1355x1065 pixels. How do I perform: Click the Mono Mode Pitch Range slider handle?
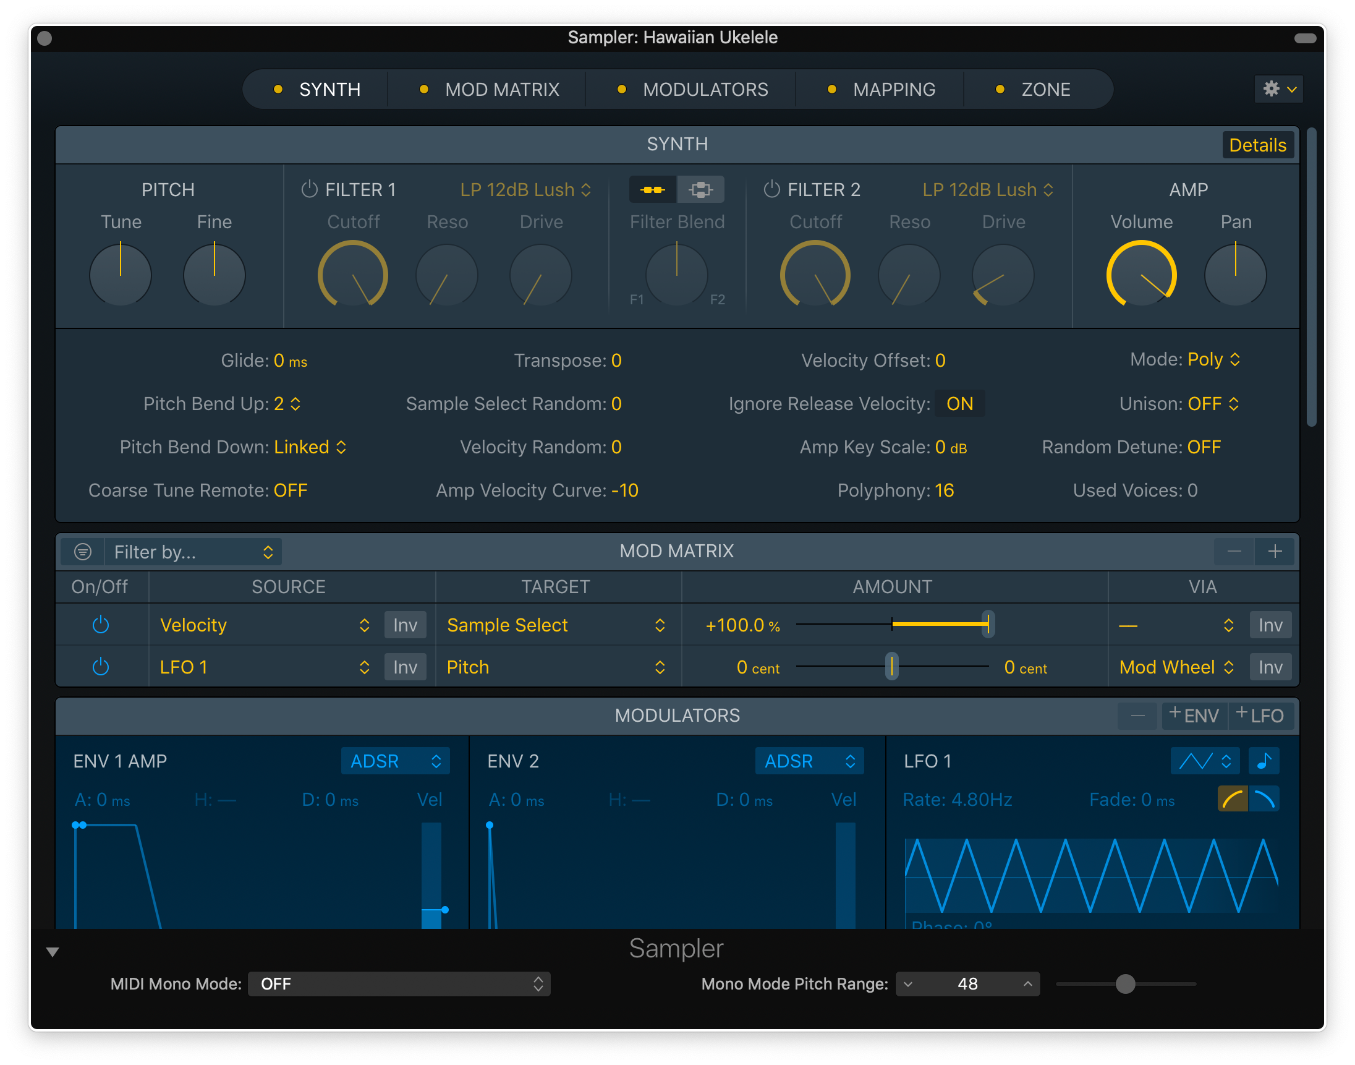[x=1125, y=984]
